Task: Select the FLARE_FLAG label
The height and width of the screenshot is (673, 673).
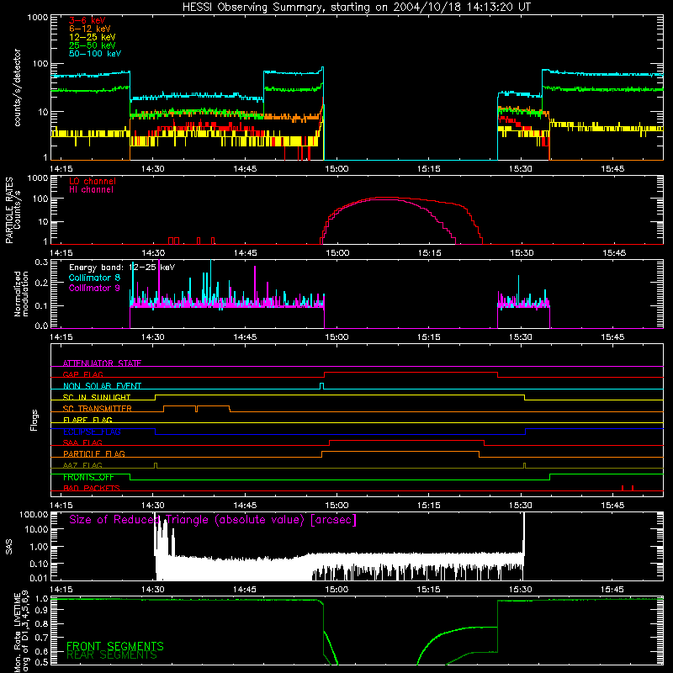Action: pos(87,420)
